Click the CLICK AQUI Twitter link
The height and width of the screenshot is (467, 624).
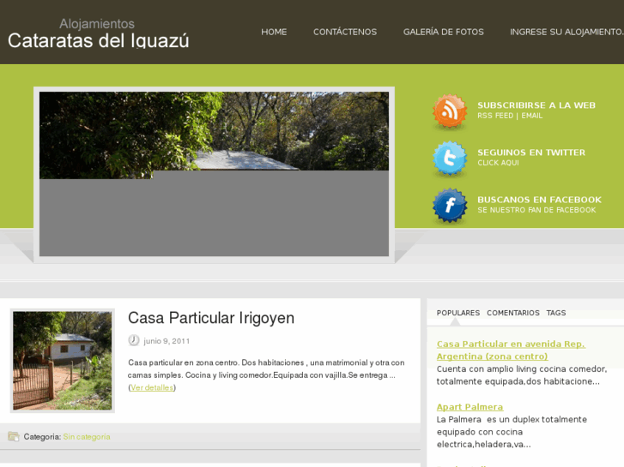[498, 163]
